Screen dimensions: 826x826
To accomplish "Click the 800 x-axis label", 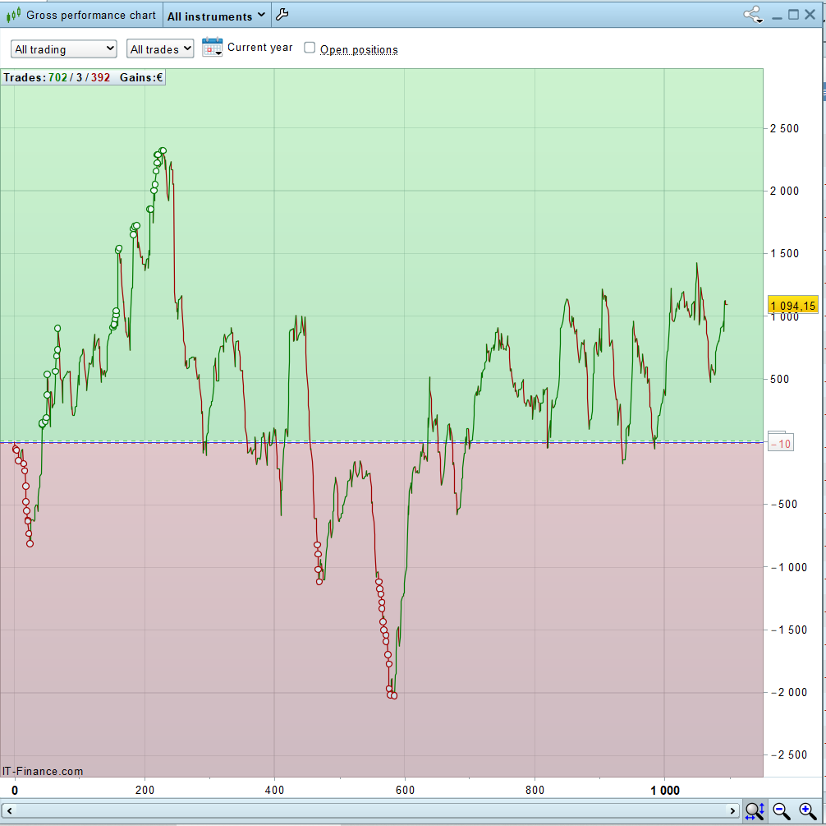I will pyautogui.click(x=535, y=790).
